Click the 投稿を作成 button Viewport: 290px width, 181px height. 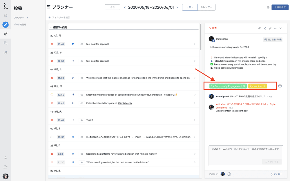[280, 7]
